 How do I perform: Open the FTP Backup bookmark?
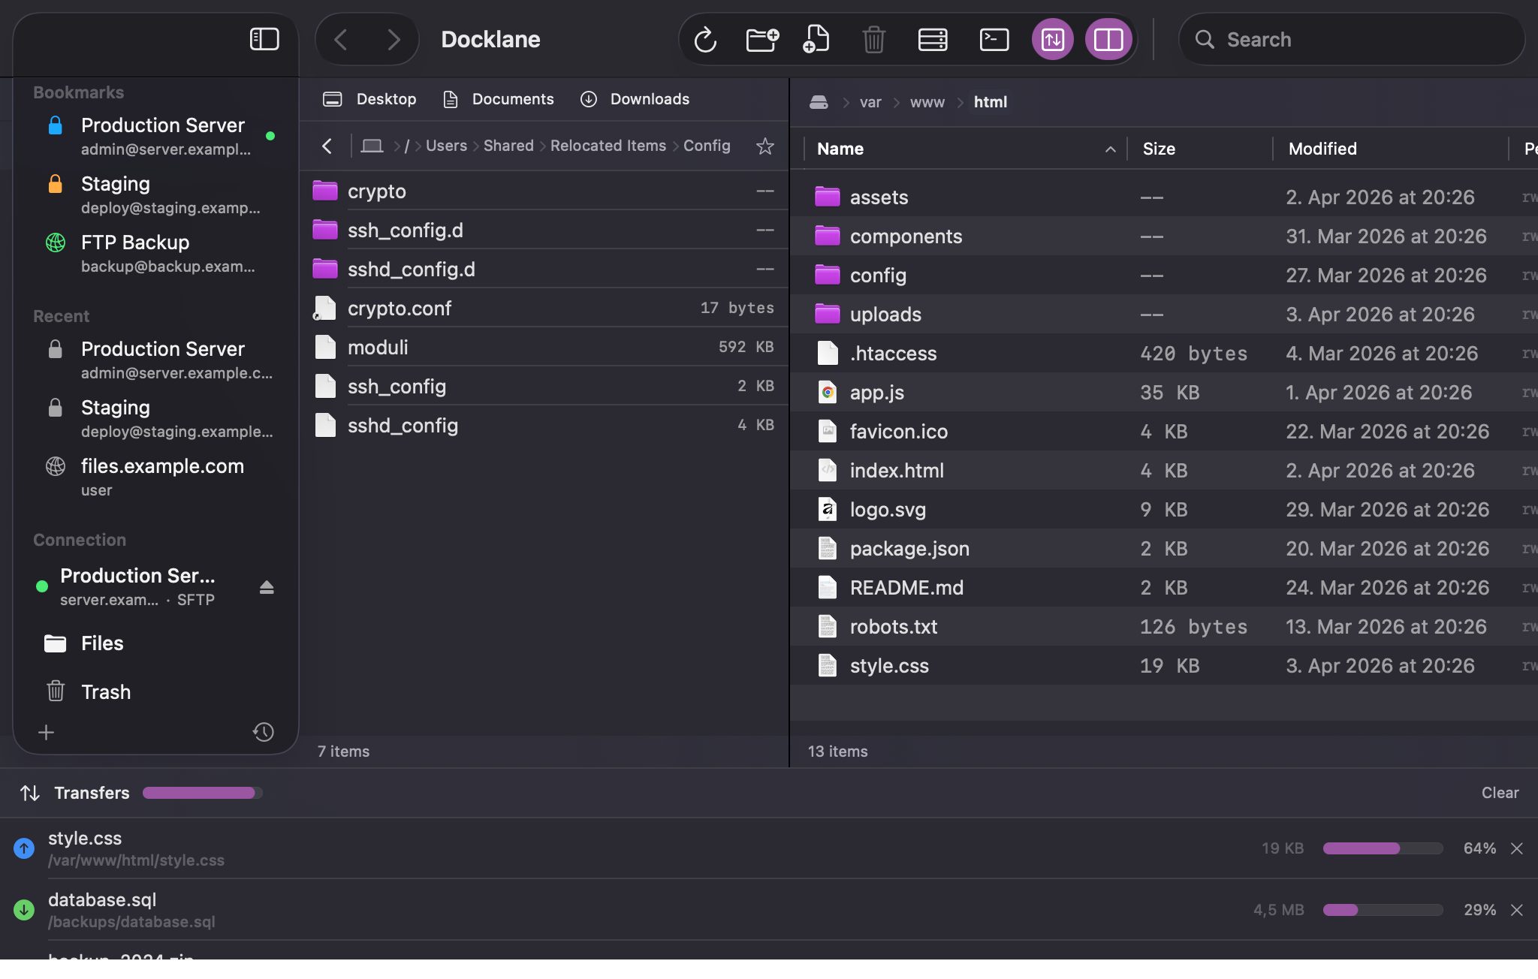pyautogui.click(x=155, y=253)
